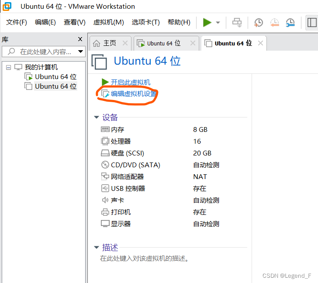Image resolution: width=318 pixels, height=283 pixels.
Task: Close the 库 library panel
Action: click(x=80, y=39)
